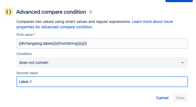Focus the Second value input field
The width and height of the screenshot is (196, 107).
click(102, 82)
